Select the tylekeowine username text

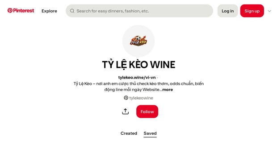point(141,98)
